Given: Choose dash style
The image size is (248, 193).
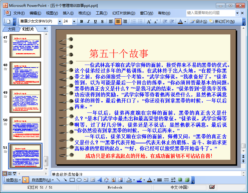Looking at the screenshot, I should 166,180.
